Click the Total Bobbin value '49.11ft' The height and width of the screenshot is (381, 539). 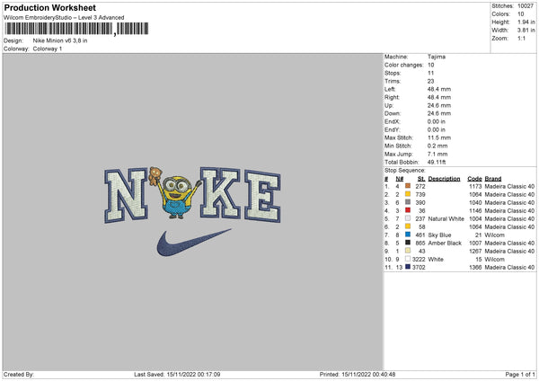[437, 162]
